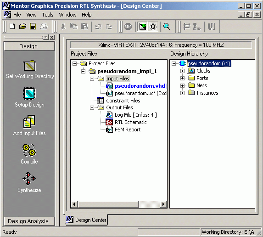Click the Project Files horizontal scrollbar thumb
Viewport: 263px width, 237px height.
coord(108,204)
